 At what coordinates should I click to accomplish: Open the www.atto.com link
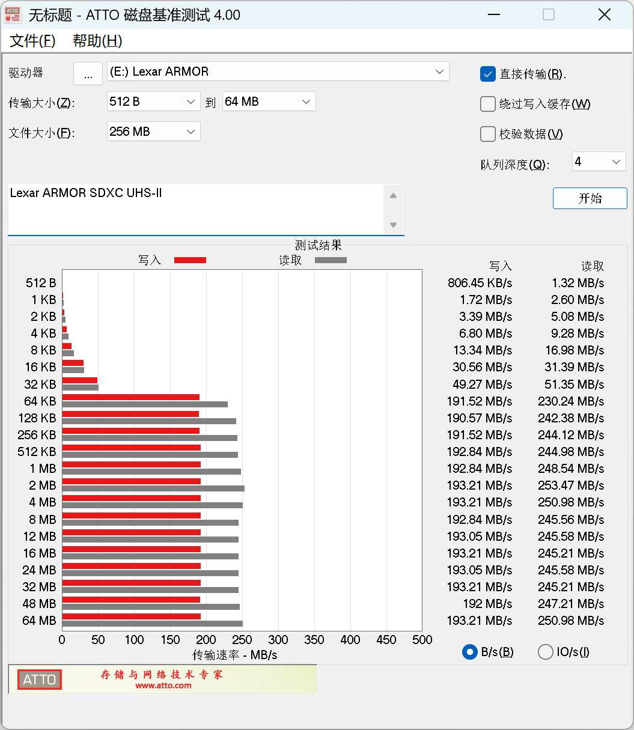(163, 686)
